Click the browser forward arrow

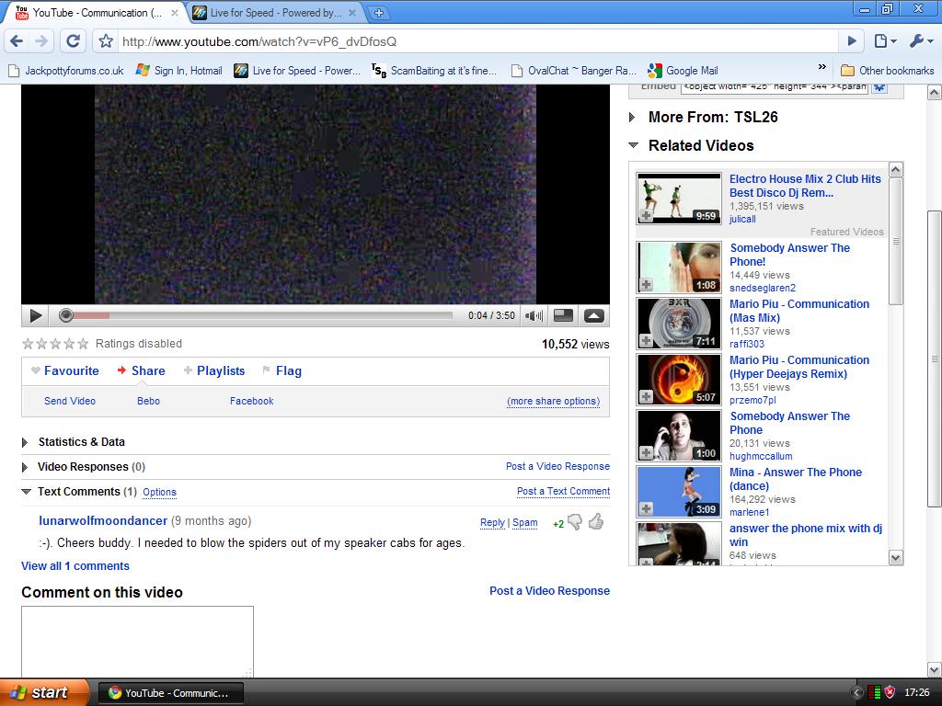point(41,41)
